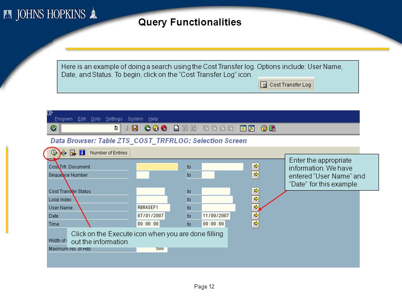Click the Time from field
The image size is (402, 301).
[x=148, y=224]
